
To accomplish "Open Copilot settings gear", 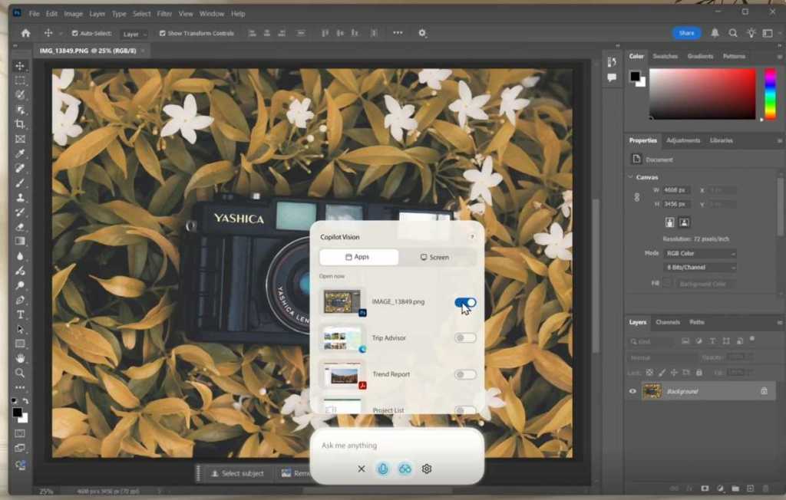I will 427,469.
